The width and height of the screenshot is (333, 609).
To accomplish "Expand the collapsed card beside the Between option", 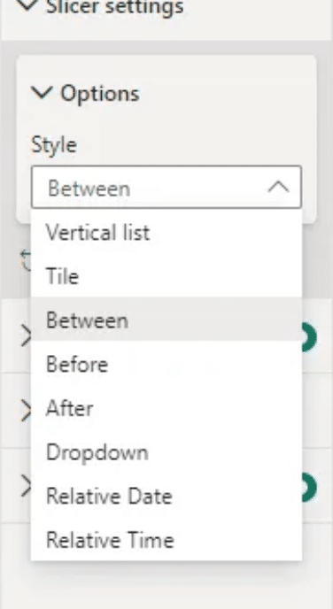I will tap(26, 336).
